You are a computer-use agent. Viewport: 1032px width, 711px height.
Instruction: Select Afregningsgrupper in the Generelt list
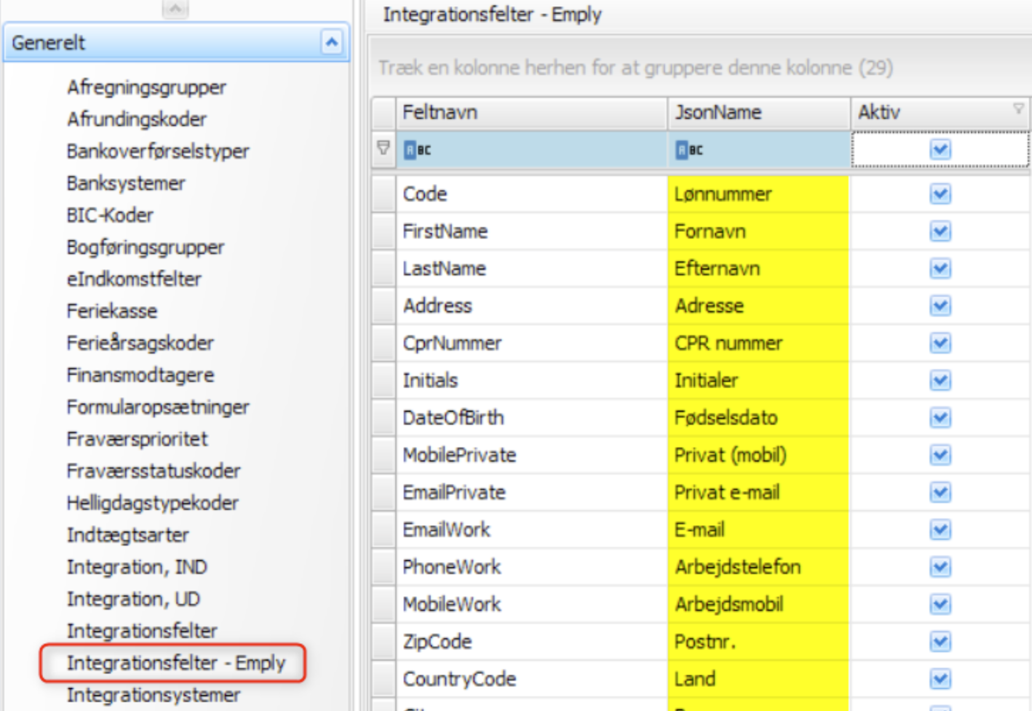click(146, 87)
